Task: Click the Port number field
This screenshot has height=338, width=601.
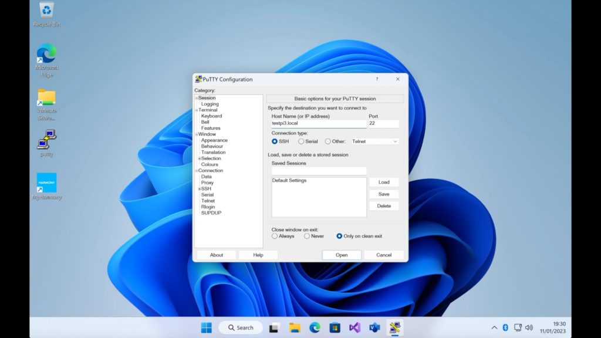Action: pos(384,123)
